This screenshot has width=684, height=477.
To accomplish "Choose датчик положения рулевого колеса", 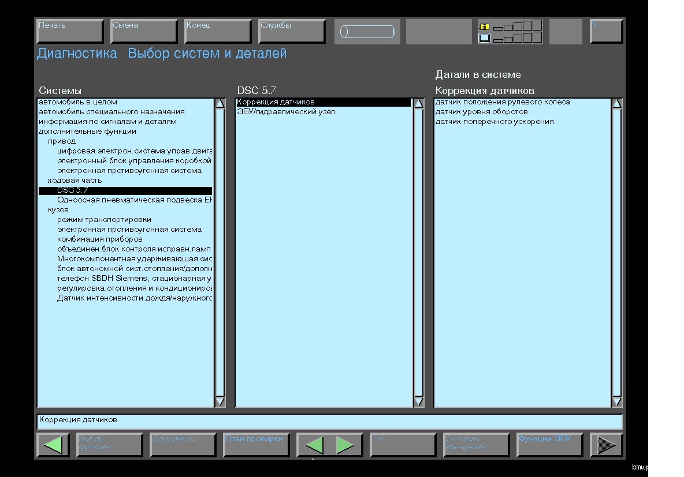I will coord(503,102).
